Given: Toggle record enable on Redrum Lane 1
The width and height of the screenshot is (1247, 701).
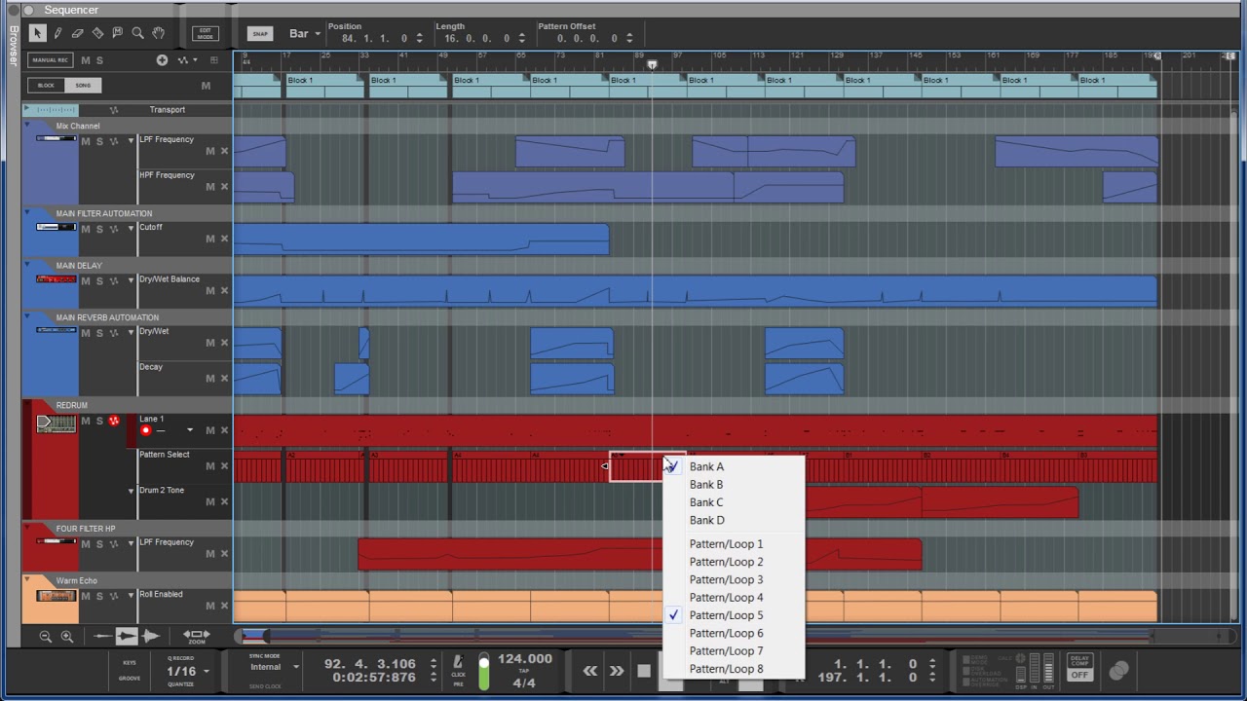Looking at the screenshot, I should pyautogui.click(x=146, y=430).
